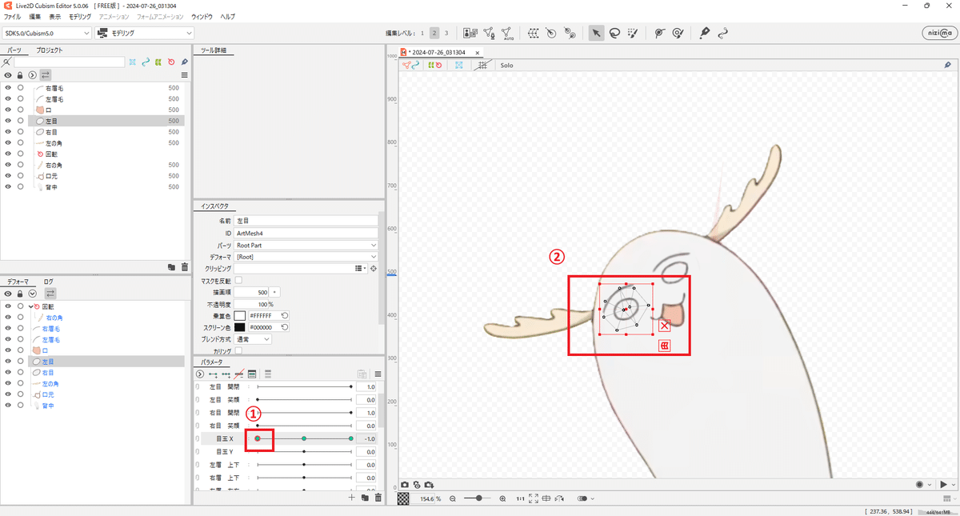
Task: Click the 名前 input field containing 左目
Action: pyautogui.click(x=306, y=221)
